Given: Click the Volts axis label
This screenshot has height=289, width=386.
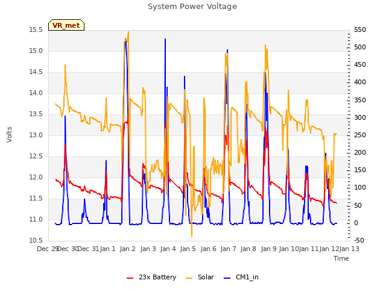Looking at the screenshot, I should tap(9, 134).
